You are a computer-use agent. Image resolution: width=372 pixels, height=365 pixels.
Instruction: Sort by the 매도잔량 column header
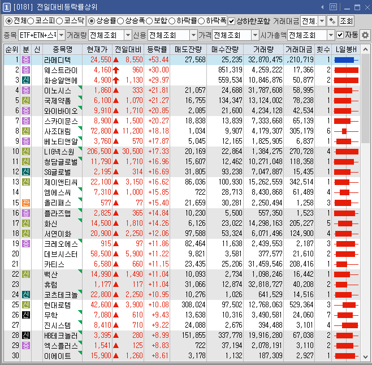coord(188,49)
